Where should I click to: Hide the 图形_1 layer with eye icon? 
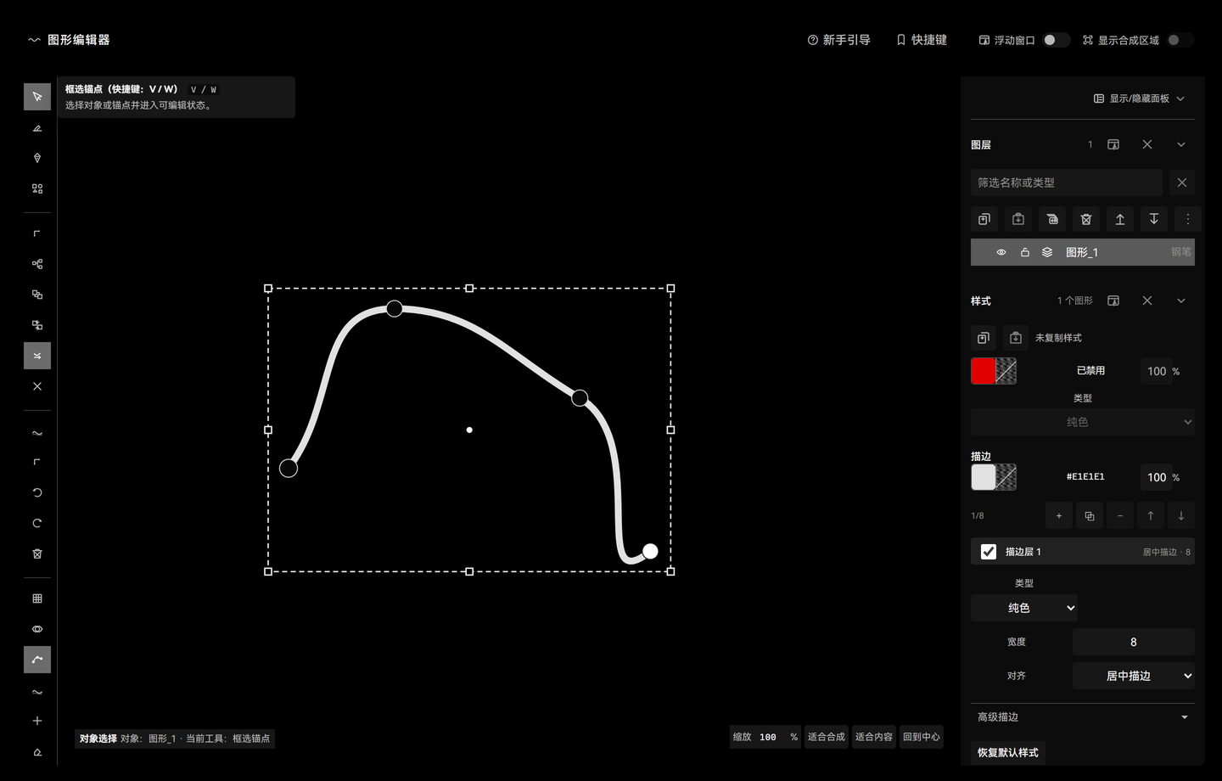[1001, 252]
